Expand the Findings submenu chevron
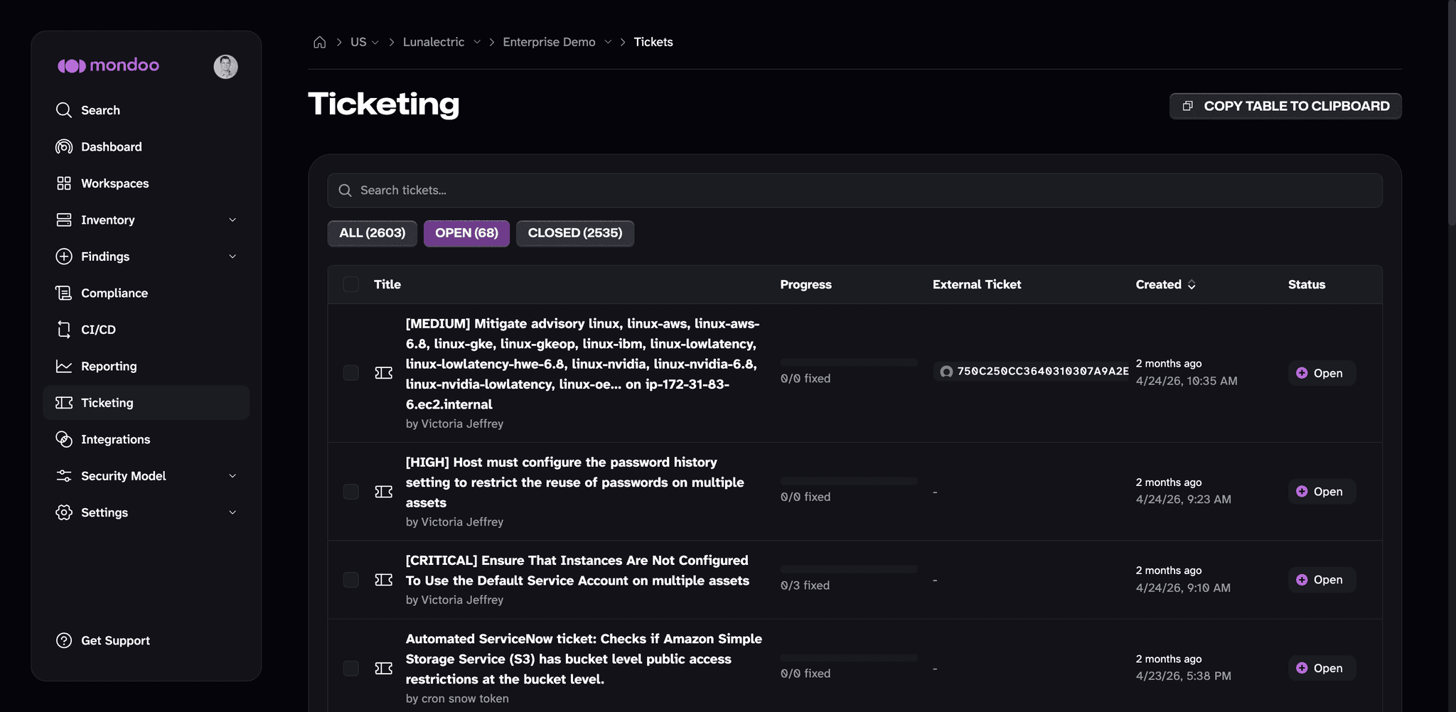1456x712 pixels. point(232,257)
